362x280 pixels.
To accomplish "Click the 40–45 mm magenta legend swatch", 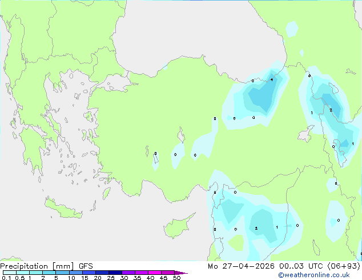I will click(x=155, y=273).
